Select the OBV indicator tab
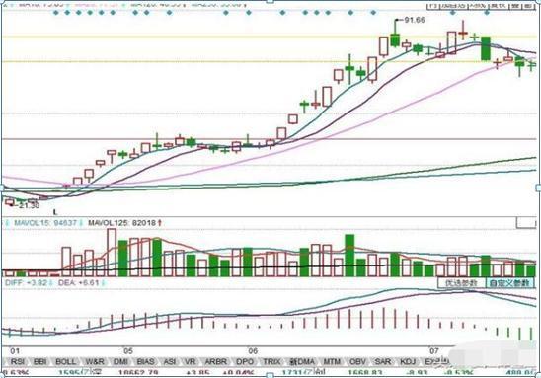541x378 pixels. coord(357,361)
